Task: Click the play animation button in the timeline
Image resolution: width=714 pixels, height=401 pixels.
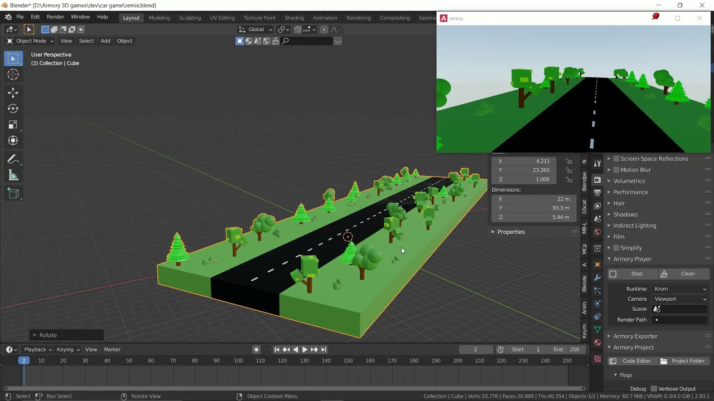Action: point(305,350)
